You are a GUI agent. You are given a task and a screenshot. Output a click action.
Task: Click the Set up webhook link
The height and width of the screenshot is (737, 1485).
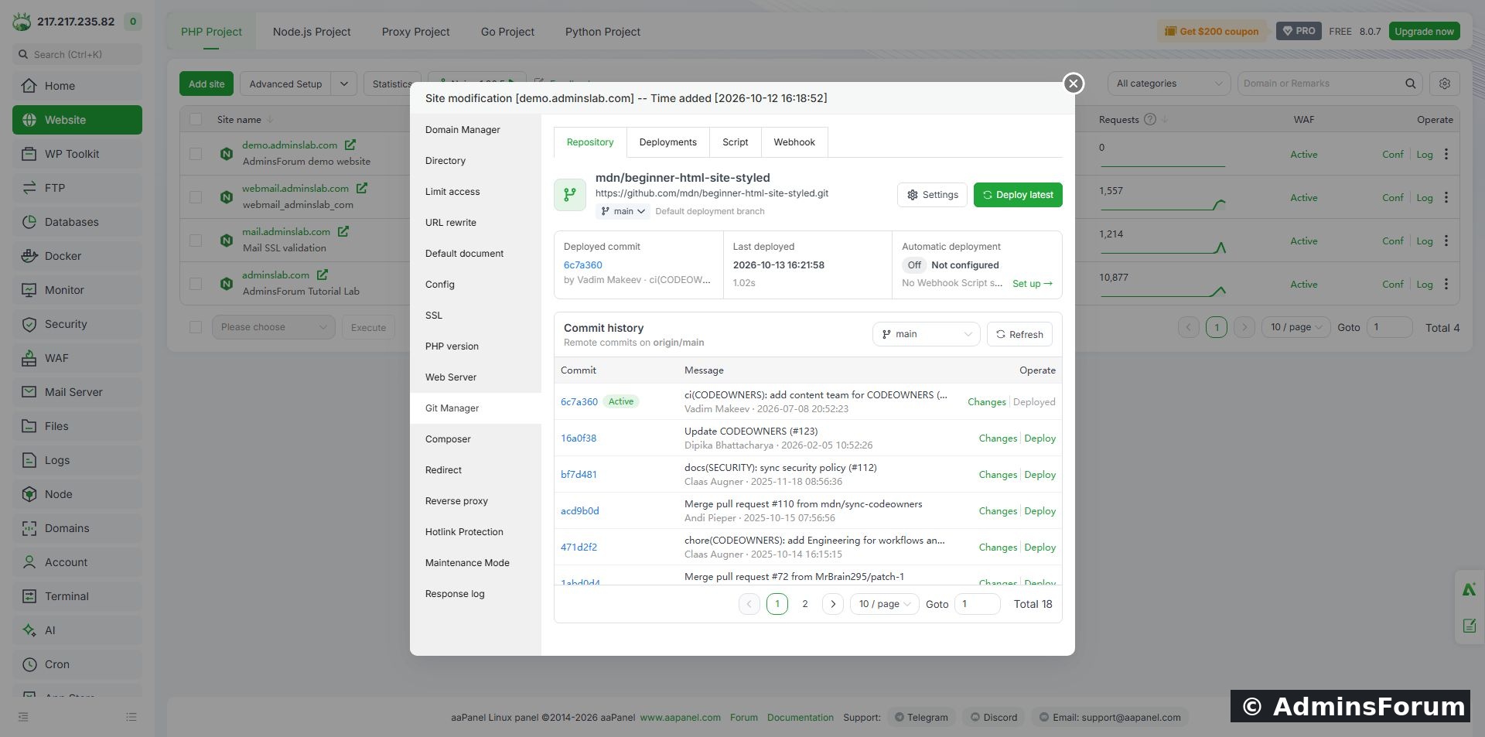point(1033,284)
